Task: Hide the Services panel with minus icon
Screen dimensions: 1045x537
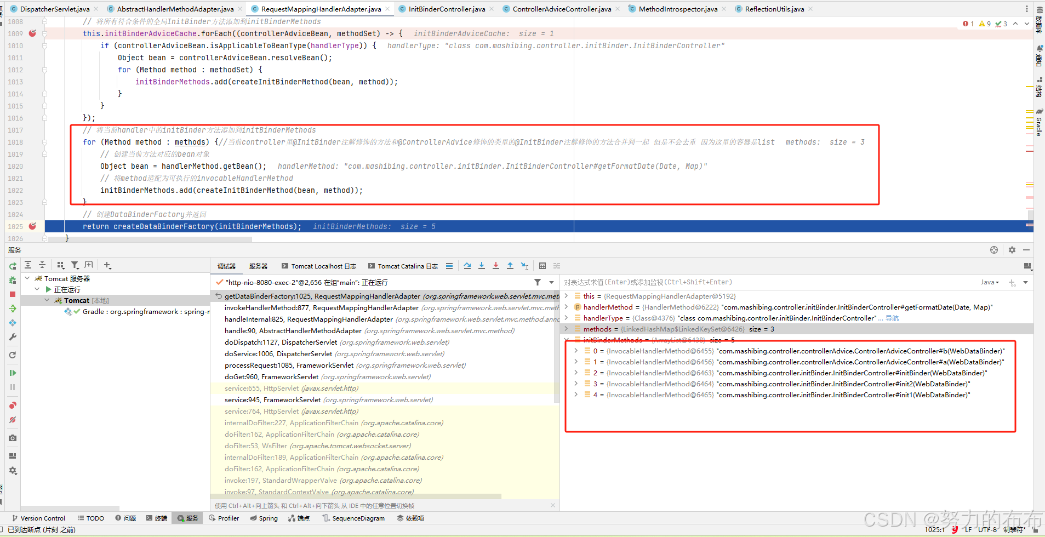Action: [x=1026, y=250]
